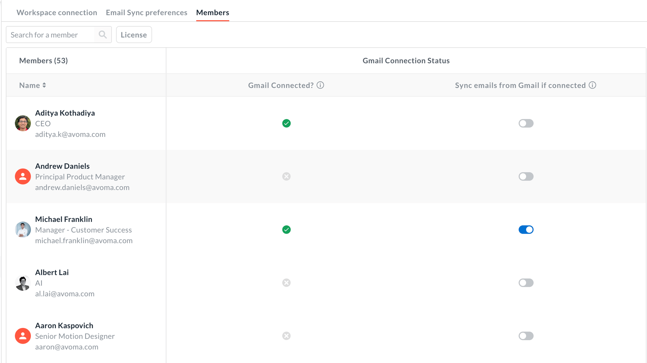This screenshot has height=363, width=647.
Task: Click the License button
Action: 134,34
